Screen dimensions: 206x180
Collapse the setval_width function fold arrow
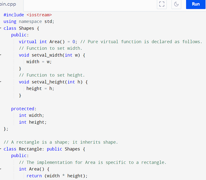point(1,55)
